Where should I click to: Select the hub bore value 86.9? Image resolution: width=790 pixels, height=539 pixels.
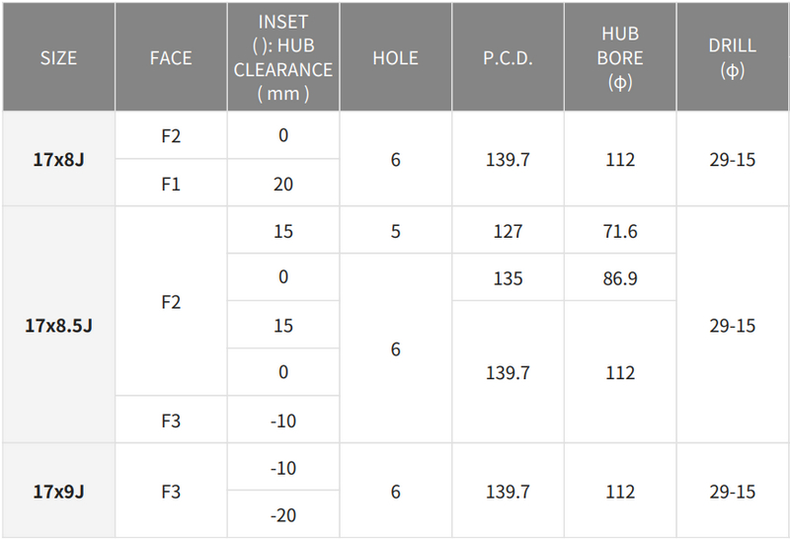[620, 278]
